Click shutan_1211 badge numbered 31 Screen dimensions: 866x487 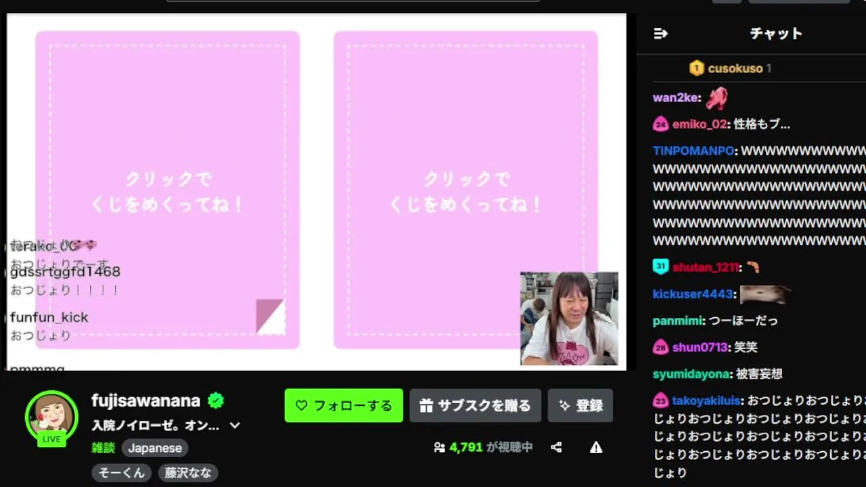(x=661, y=266)
